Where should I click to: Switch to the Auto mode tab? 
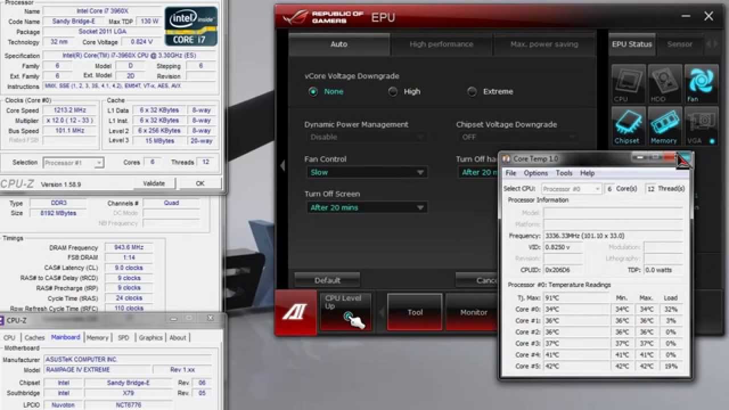[339, 44]
